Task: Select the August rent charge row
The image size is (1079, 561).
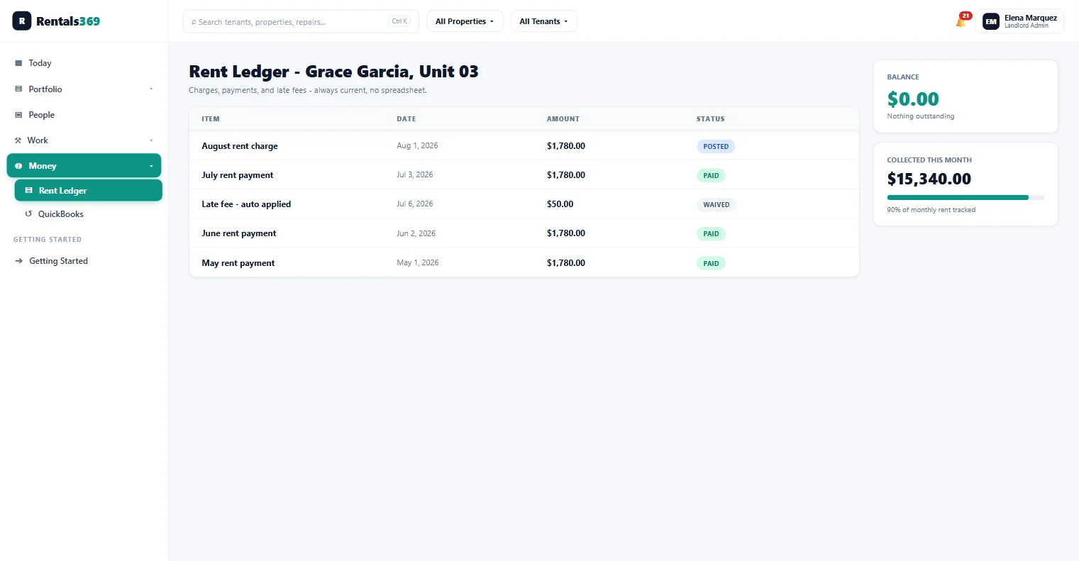Action: click(x=524, y=146)
